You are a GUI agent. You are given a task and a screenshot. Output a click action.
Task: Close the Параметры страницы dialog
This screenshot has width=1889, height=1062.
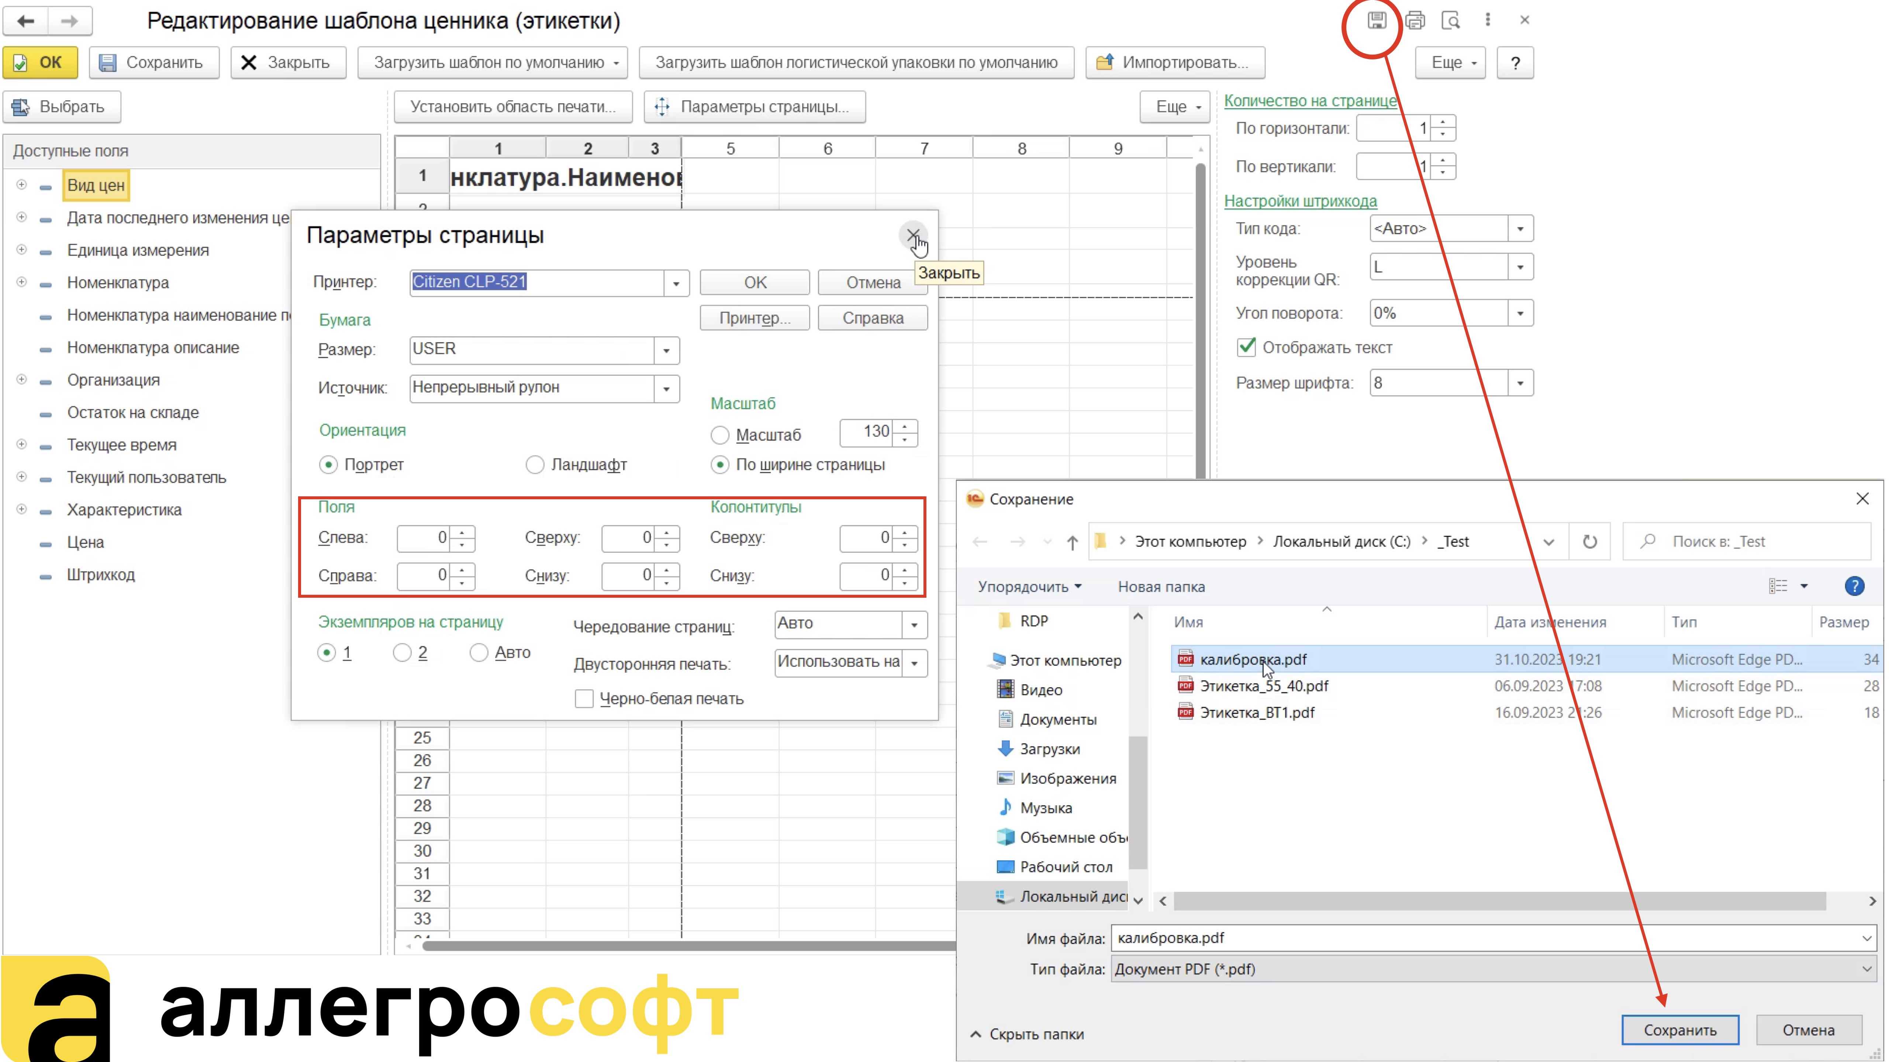pyautogui.click(x=913, y=235)
